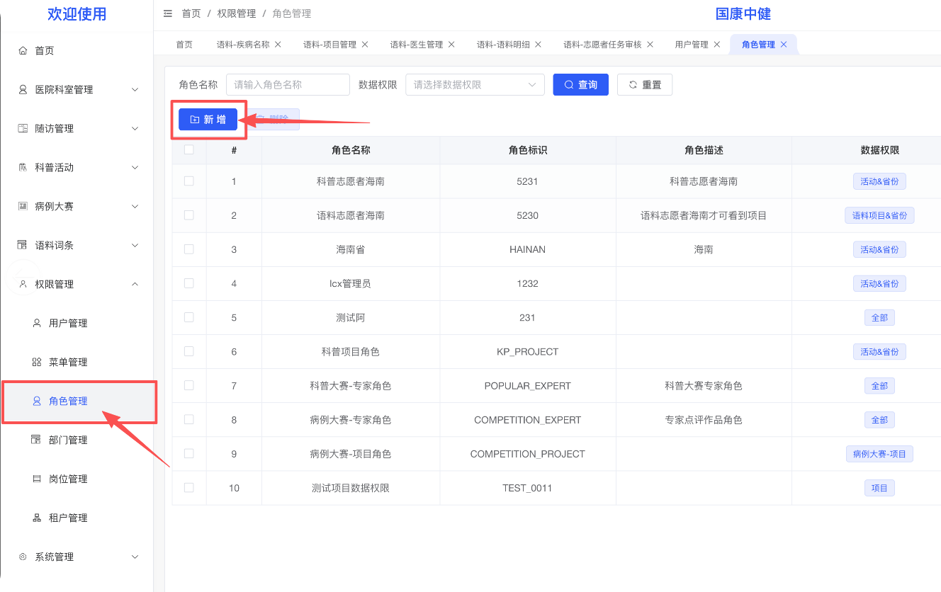Click the 系统管理 gear icon
The image size is (941, 592).
click(x=23, y=557)
